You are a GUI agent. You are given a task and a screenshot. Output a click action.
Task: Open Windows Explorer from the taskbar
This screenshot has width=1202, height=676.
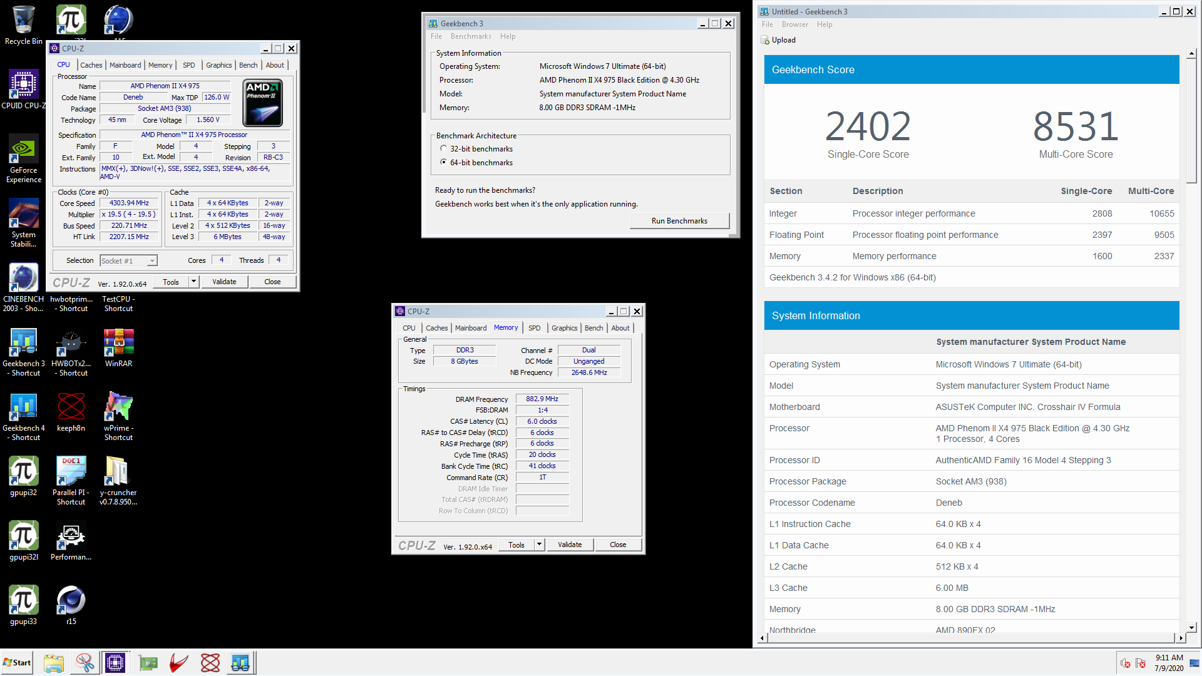(x=54, y=663)
